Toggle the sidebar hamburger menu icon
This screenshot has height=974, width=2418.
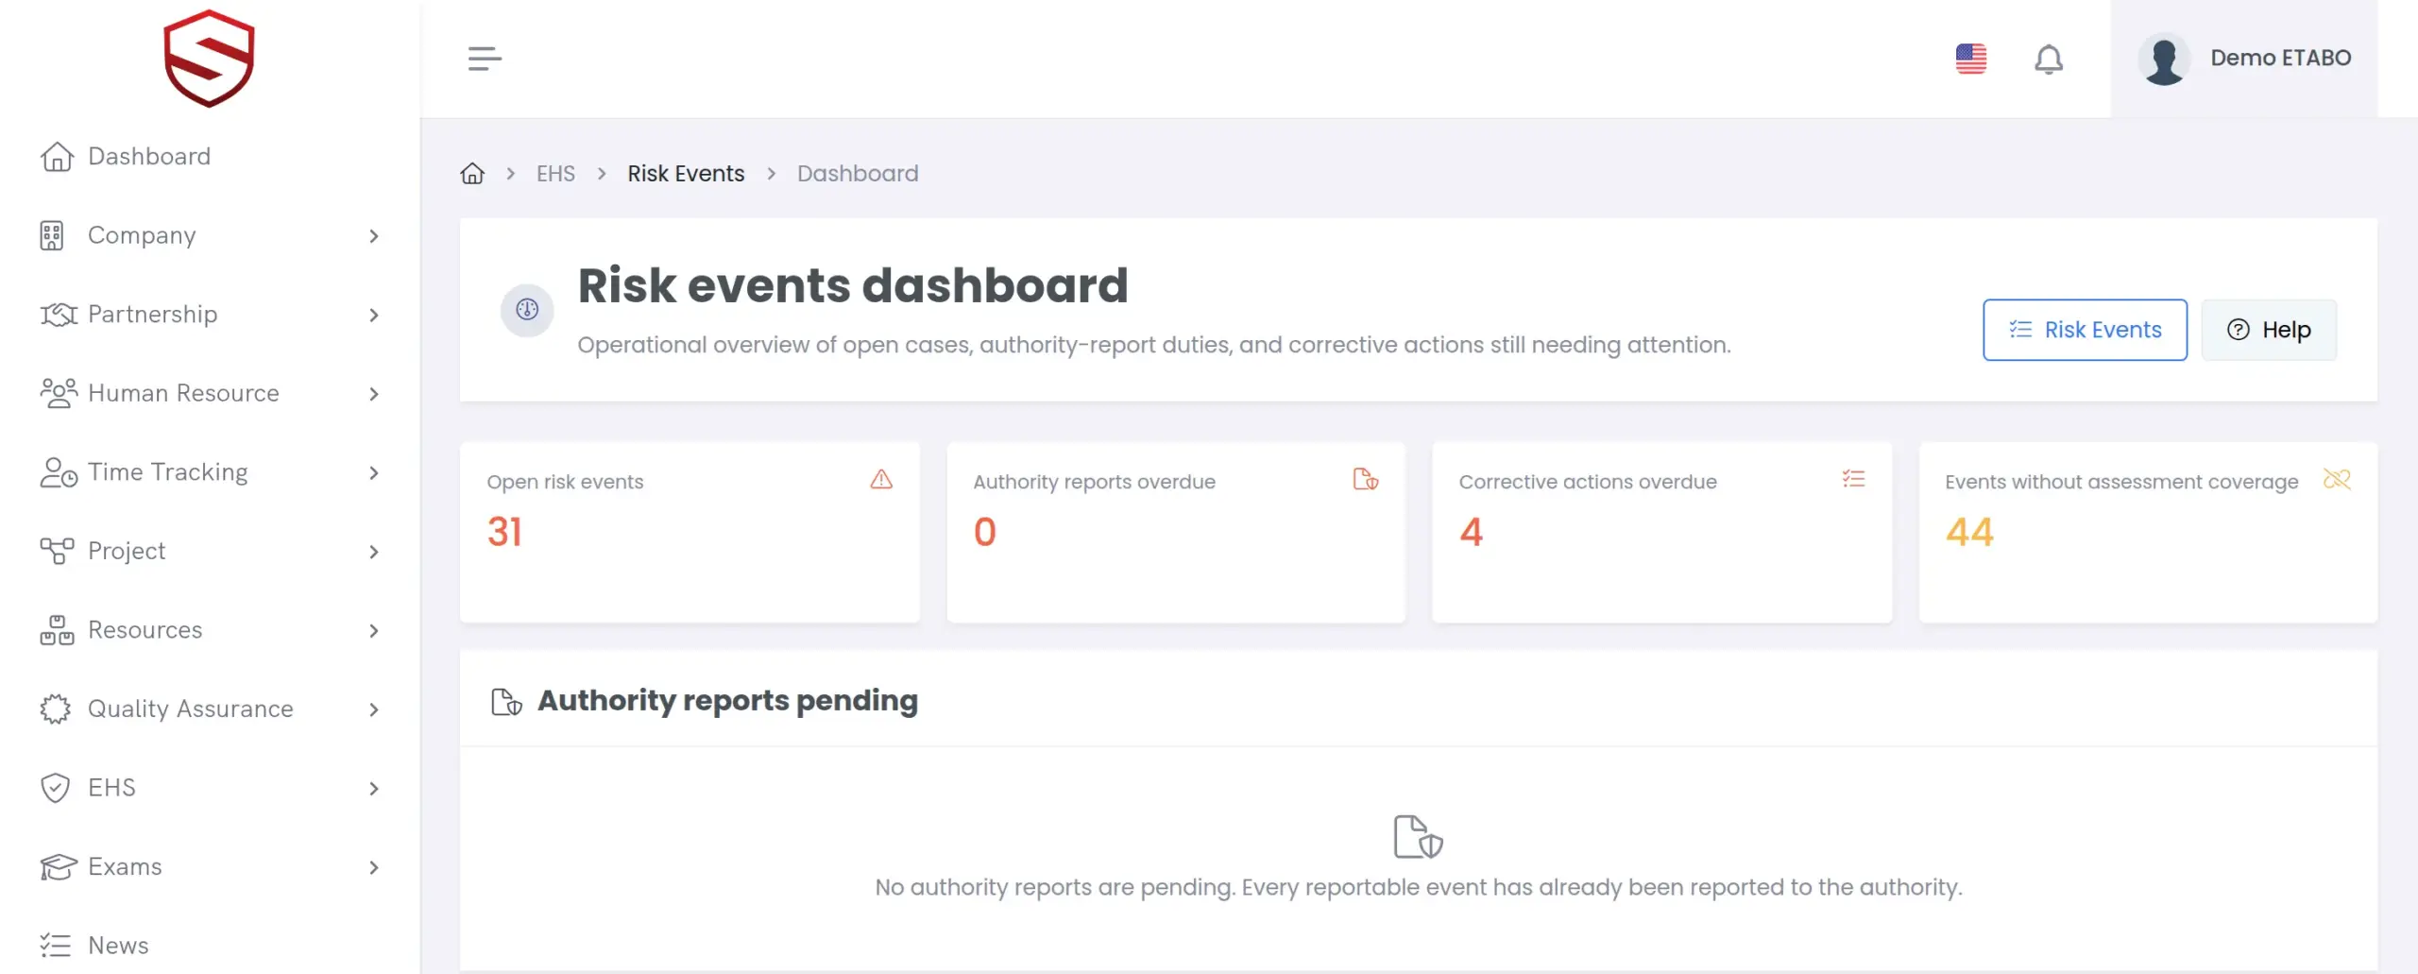coord(485,59)
